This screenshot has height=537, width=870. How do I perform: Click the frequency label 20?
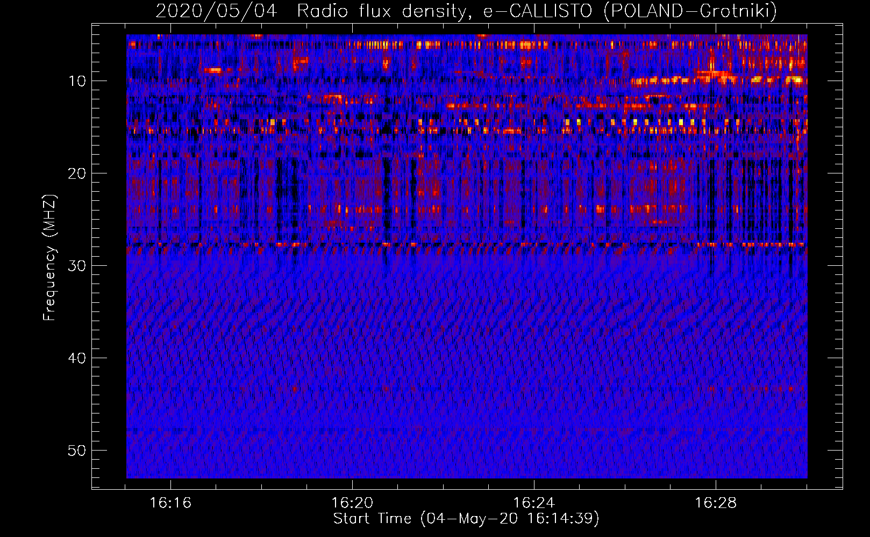click(x=77, y=173)
